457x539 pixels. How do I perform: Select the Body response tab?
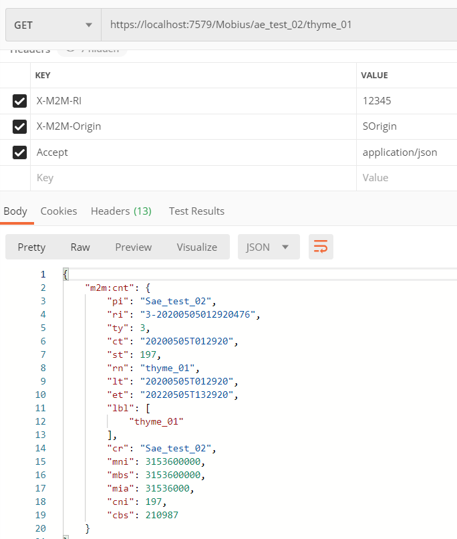click(x=15, y=211)
